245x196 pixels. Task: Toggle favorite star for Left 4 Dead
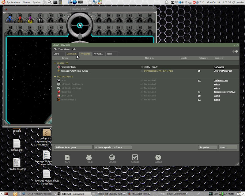point(142,96)
